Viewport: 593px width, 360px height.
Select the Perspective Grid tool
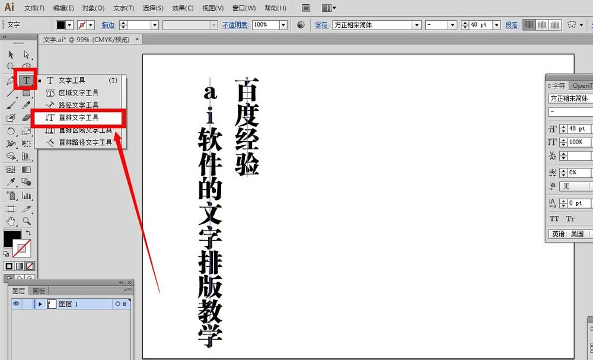[x=26, y=156]
